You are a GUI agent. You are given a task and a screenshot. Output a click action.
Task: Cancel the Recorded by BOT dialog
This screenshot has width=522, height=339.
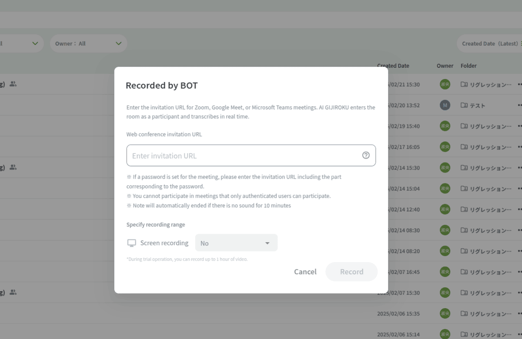point(305,272)
